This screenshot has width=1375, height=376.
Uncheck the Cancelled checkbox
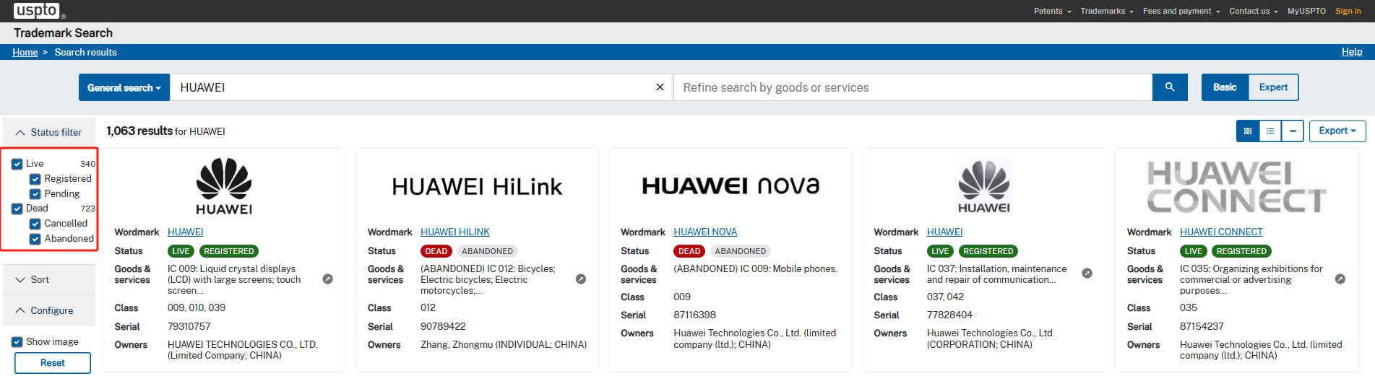pyautogui.click(x=35, y=224)
